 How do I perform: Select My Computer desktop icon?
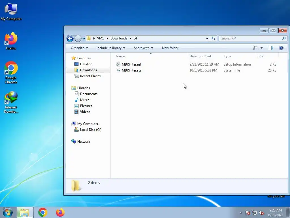(11, 12)
